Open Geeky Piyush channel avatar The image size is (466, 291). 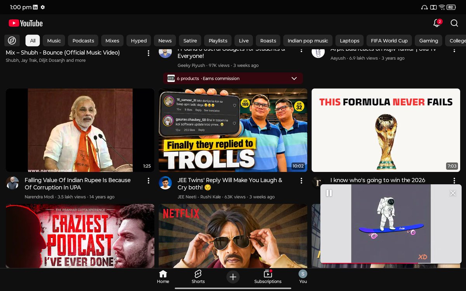click(165, 52)
